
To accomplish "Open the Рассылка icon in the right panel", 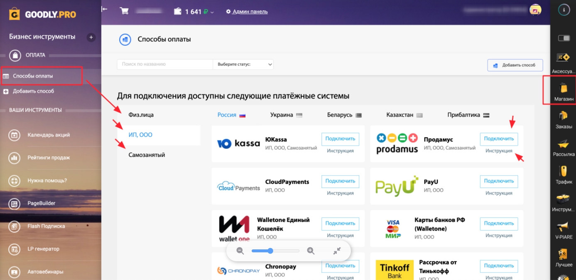I will (x=564, y=144).
